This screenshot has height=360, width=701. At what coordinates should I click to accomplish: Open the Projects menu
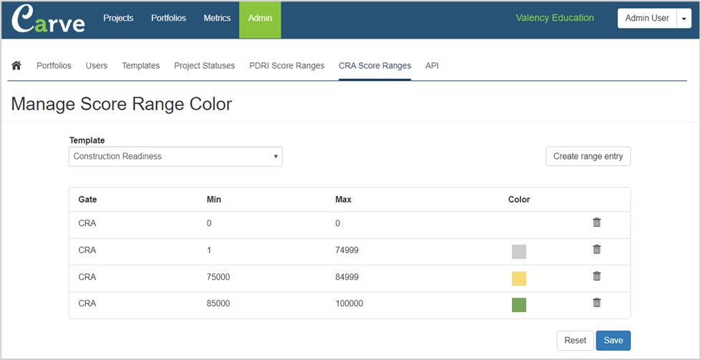click(118, 19)
